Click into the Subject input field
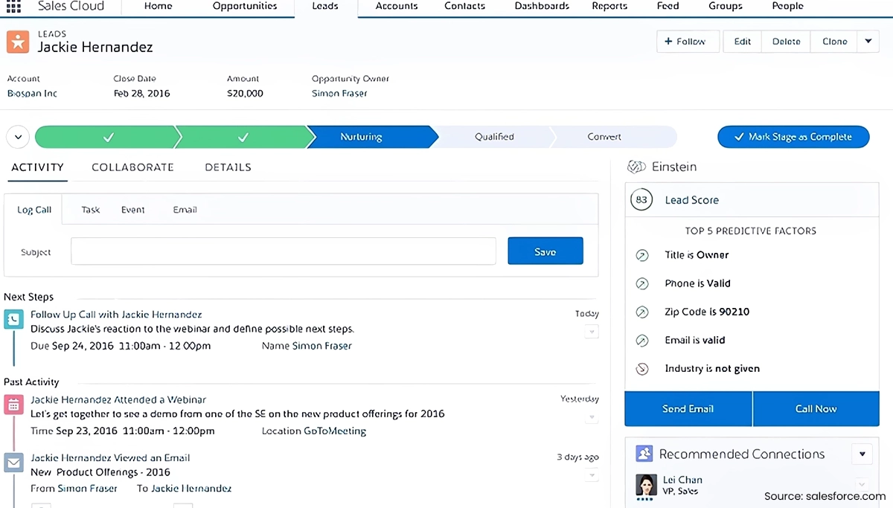 point(284,251)
